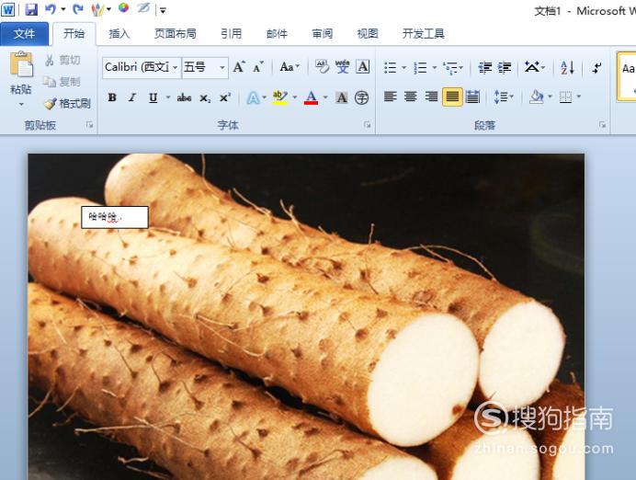
Task: Align text right
Action: [431, 97]
